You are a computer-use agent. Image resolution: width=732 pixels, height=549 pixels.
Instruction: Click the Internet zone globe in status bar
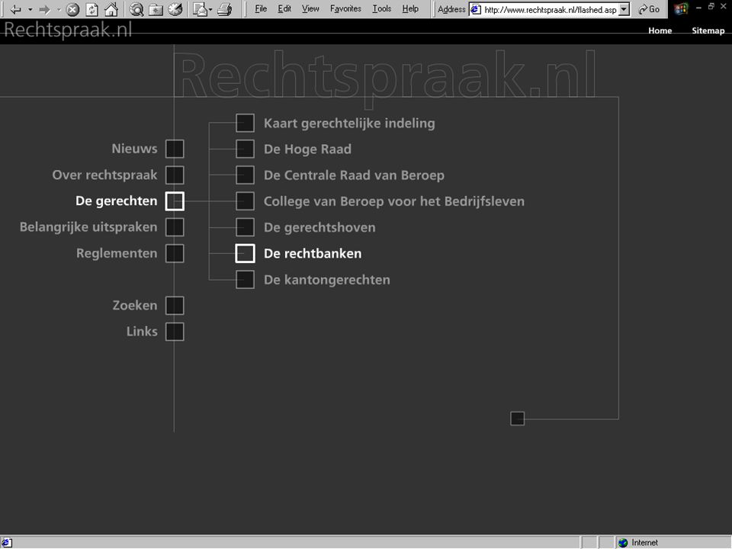[x=623, y=542]
